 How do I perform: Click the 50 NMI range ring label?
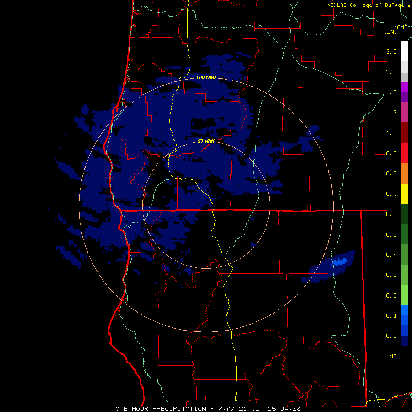pos(206,141)
